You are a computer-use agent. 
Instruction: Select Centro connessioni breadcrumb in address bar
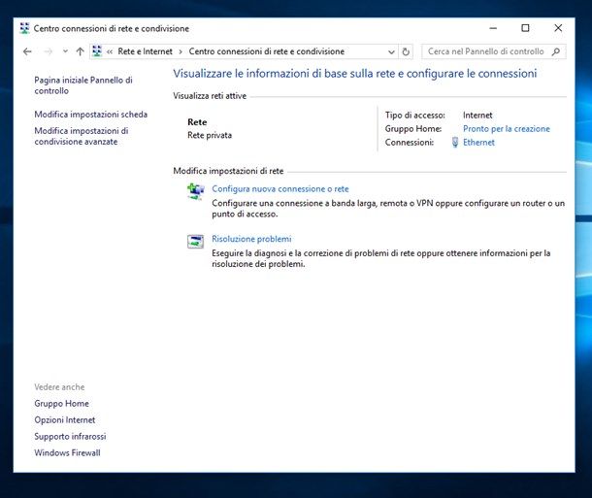[266, 51]
